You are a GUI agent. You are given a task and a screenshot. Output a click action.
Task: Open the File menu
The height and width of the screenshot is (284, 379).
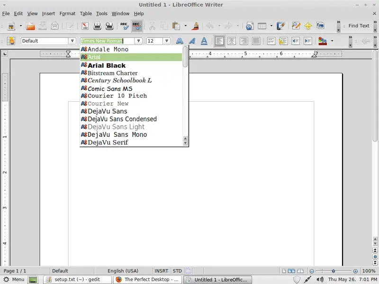tap(6, 14)
